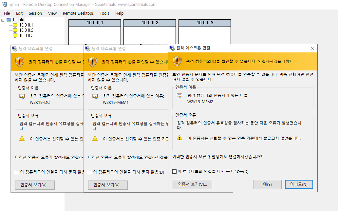The width and height of the screenshot is (338, 211).
Task: Click the W2K19-MEM1 certificate name text
Action: [x=116, y=103]
